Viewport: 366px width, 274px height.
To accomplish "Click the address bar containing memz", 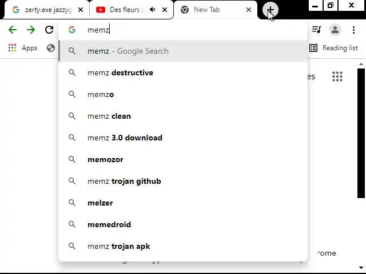I will point(189,30).
